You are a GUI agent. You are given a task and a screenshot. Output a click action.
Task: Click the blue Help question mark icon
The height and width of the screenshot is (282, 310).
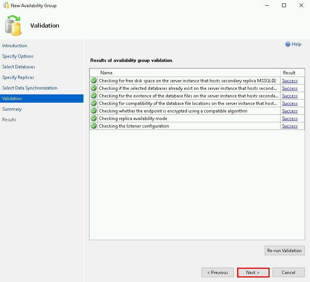(288, 45)
